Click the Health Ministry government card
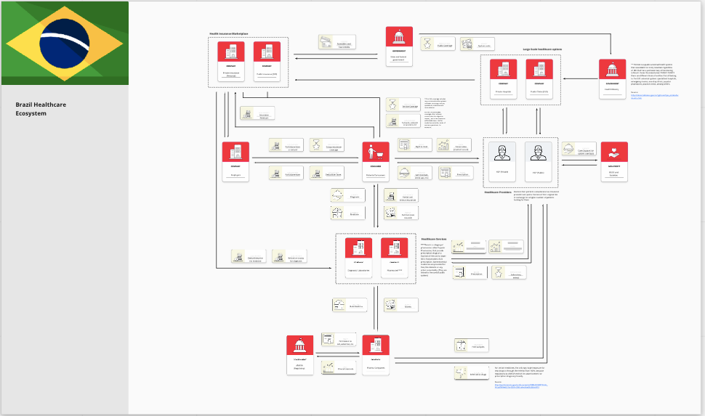 [613, 78]
